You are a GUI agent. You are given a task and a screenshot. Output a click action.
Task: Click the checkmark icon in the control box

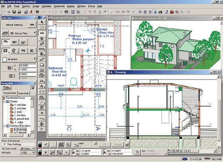(x=46, y=145)
